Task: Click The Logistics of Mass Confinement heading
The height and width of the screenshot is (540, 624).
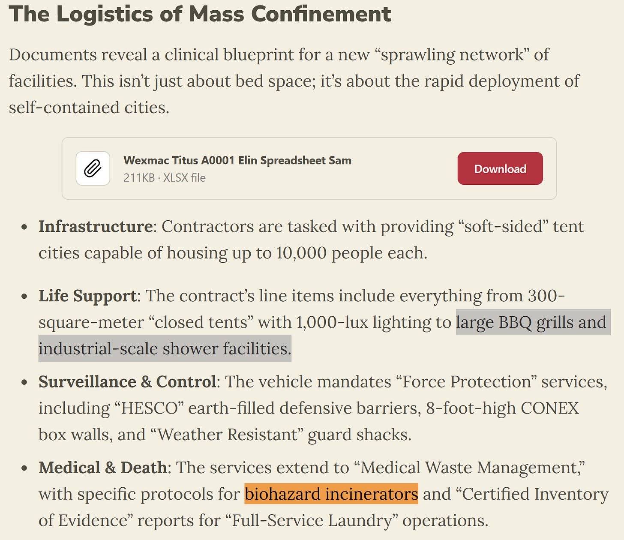Action: [x=200, y=14]
